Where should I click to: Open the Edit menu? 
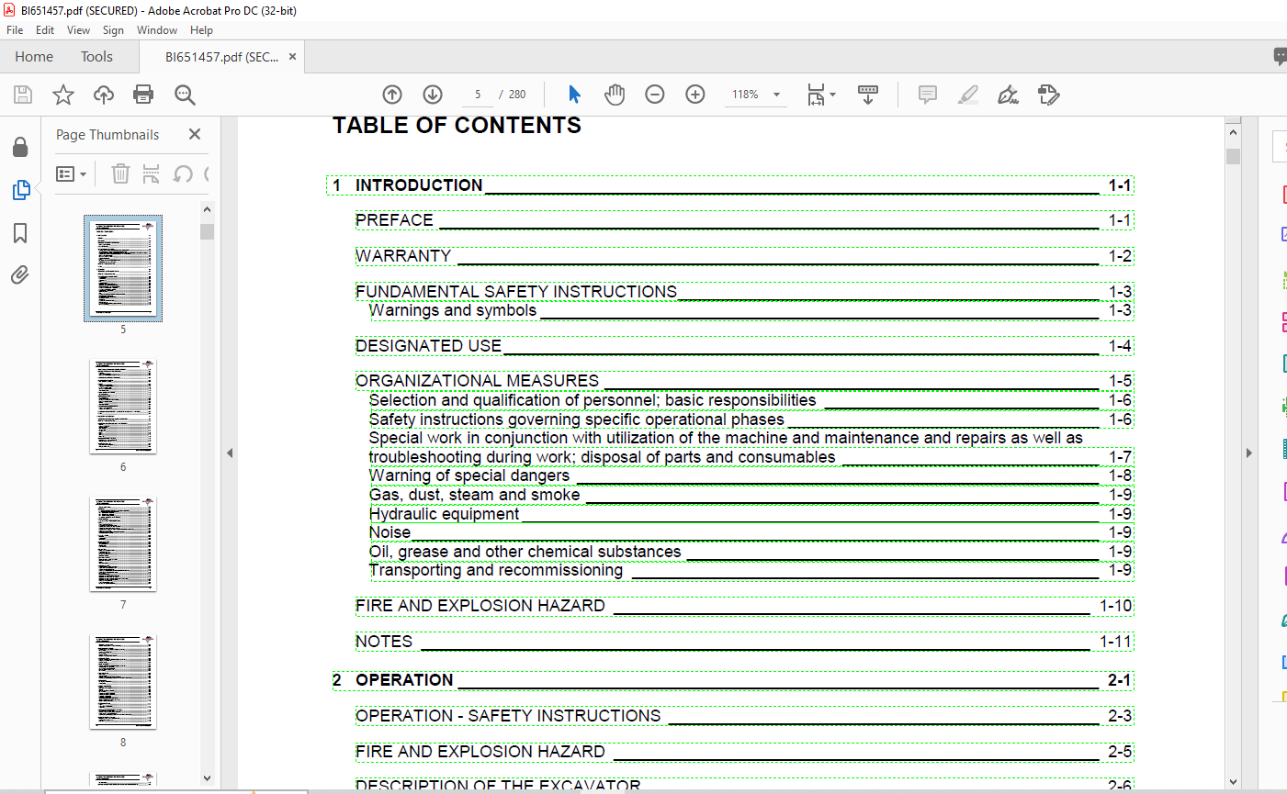(45, 30)
